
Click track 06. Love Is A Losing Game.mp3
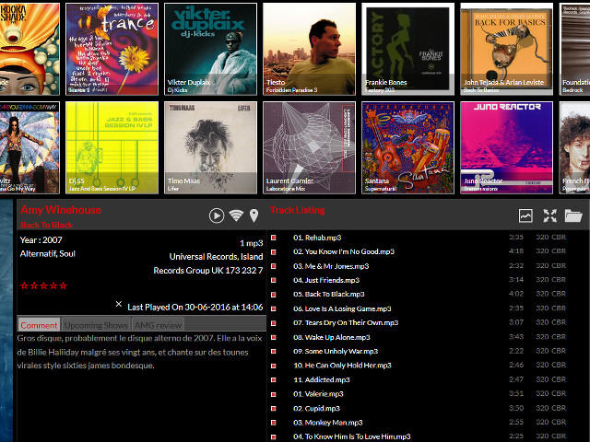click(342, 308)
